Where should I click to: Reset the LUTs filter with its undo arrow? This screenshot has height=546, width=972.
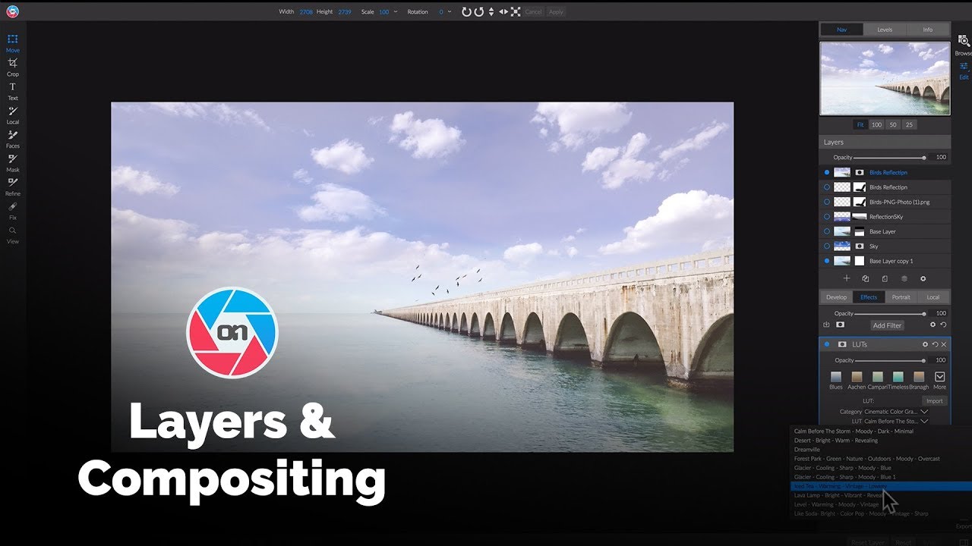pos(935,344)
